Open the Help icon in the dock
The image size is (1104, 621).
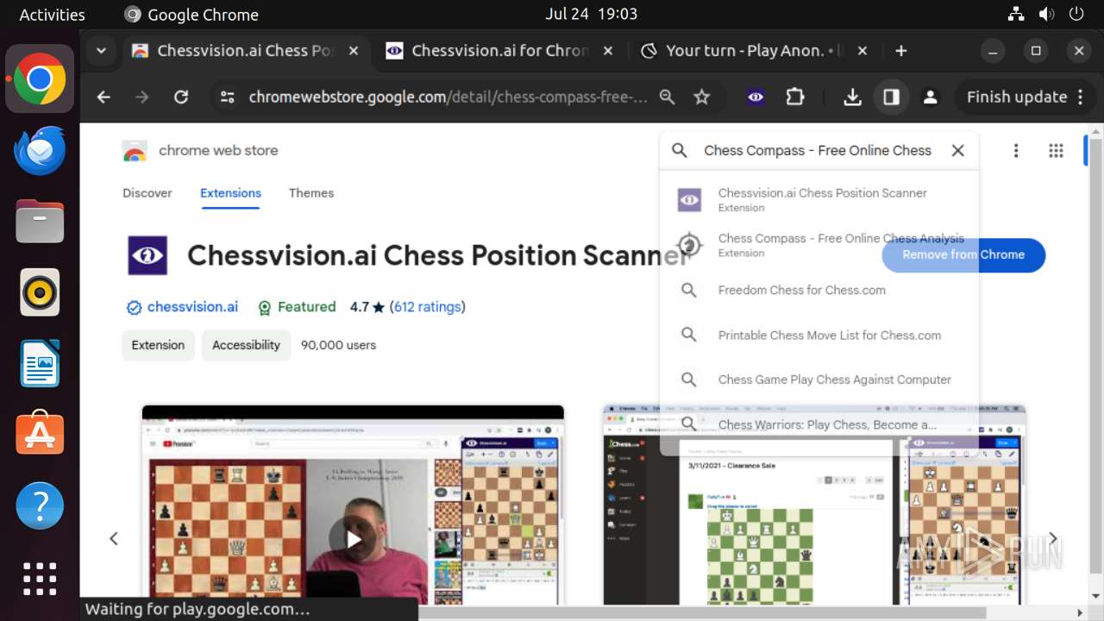[x=40, y=505]
